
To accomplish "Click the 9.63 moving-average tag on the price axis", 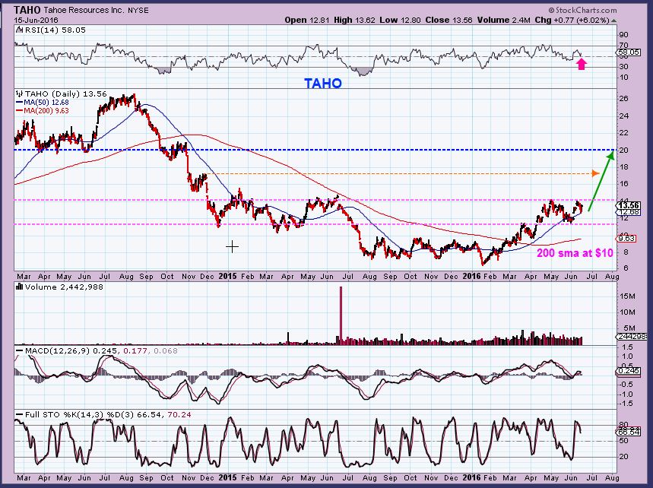I will coord(626,239).
